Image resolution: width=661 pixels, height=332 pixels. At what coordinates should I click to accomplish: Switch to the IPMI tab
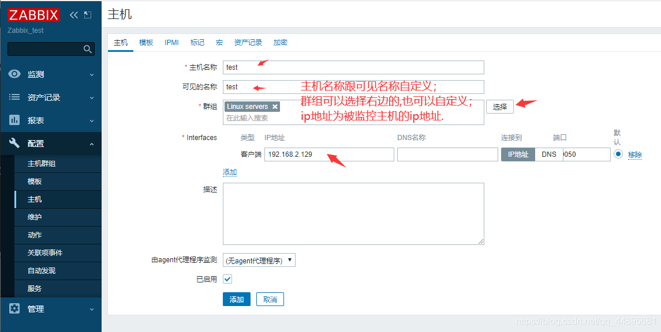pos(171,43)
